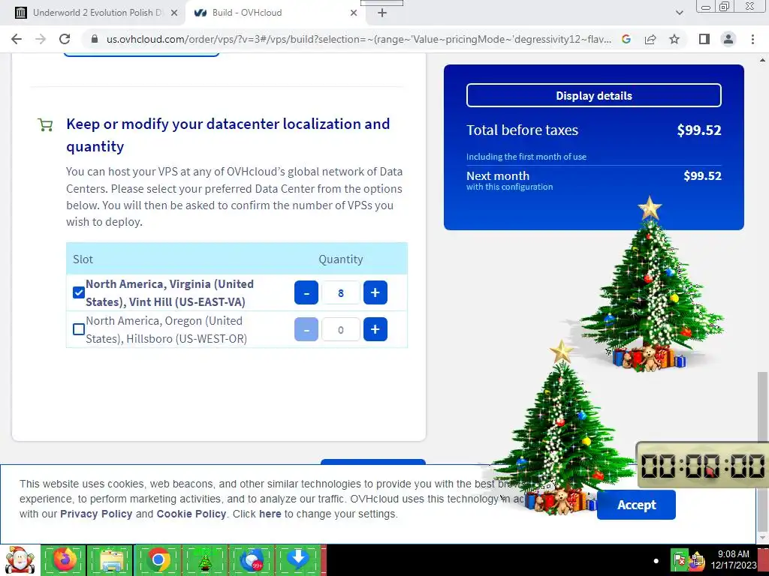Viewport: 769px width, 576px height.
Task: Open Santa start button on taskbar
Action: tap(20, 560)
